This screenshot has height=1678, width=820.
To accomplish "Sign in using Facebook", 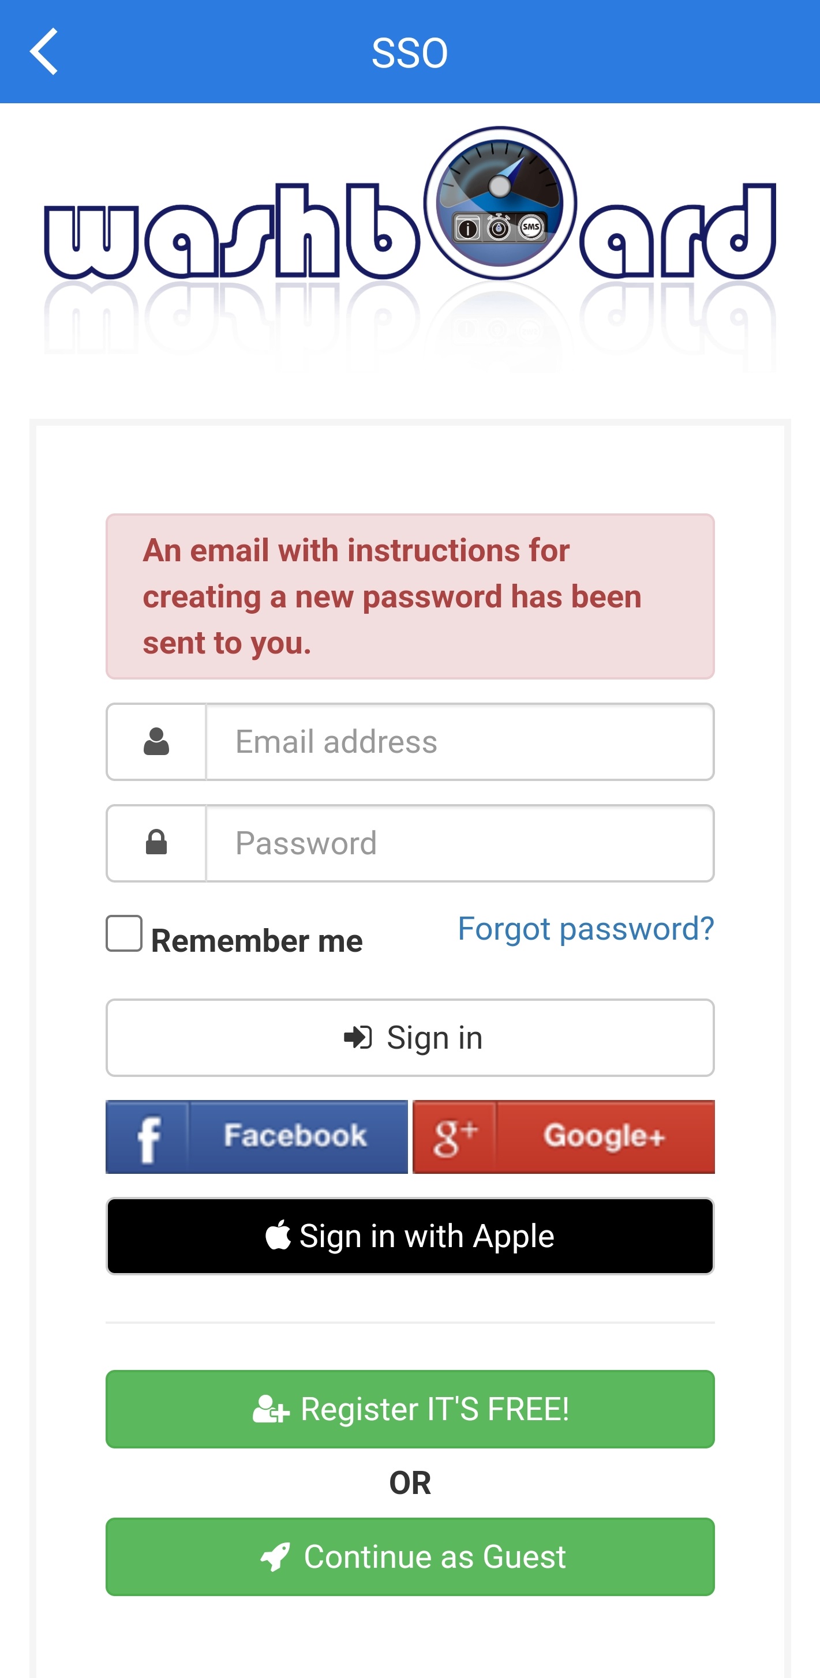I will click(257, 1136).
